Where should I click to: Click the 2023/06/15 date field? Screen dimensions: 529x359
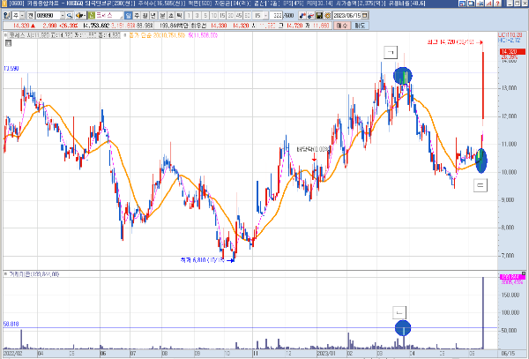(346, 16)
